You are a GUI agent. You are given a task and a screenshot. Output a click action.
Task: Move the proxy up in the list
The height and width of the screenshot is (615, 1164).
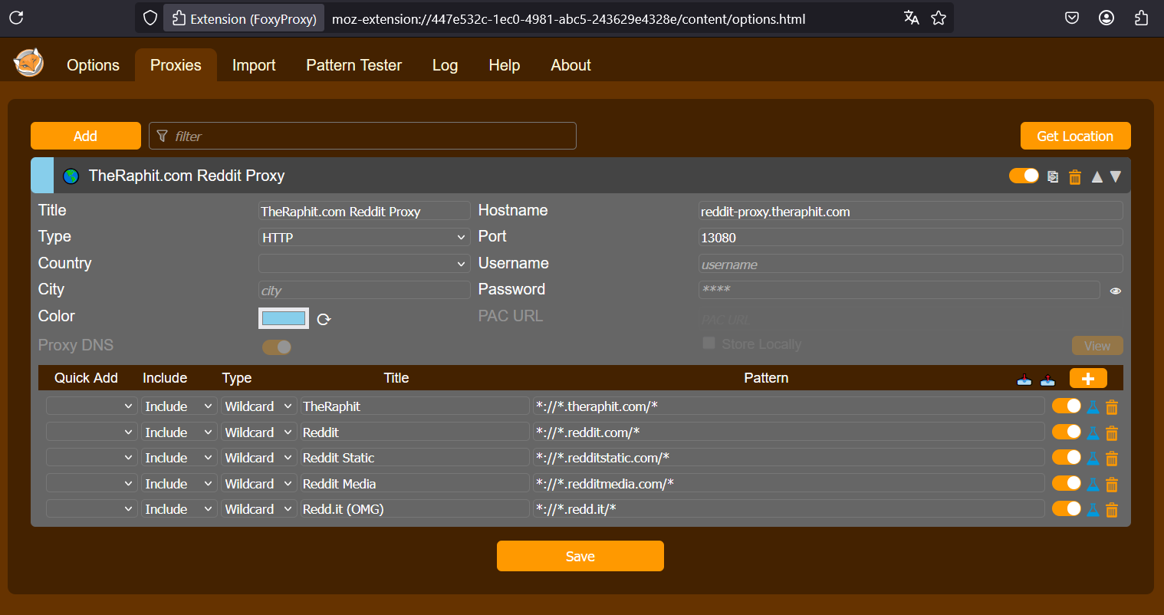[x=1097, y=177]
